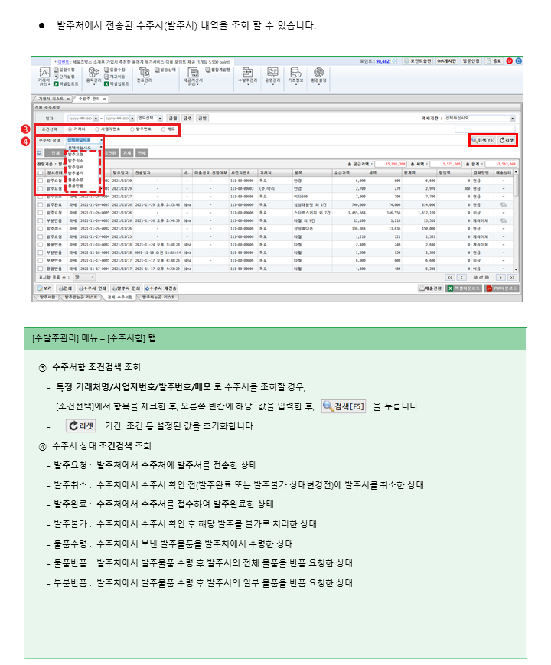The image size is (551, 665).
Task: Open the 표시할 목록 수 dropdown
Action: 84,277
